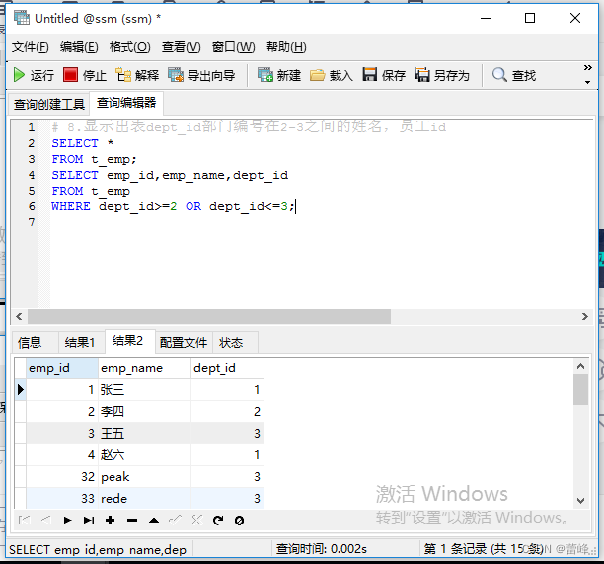Click the dept_id column header
The image size is (604, 564).
[227, 368]
